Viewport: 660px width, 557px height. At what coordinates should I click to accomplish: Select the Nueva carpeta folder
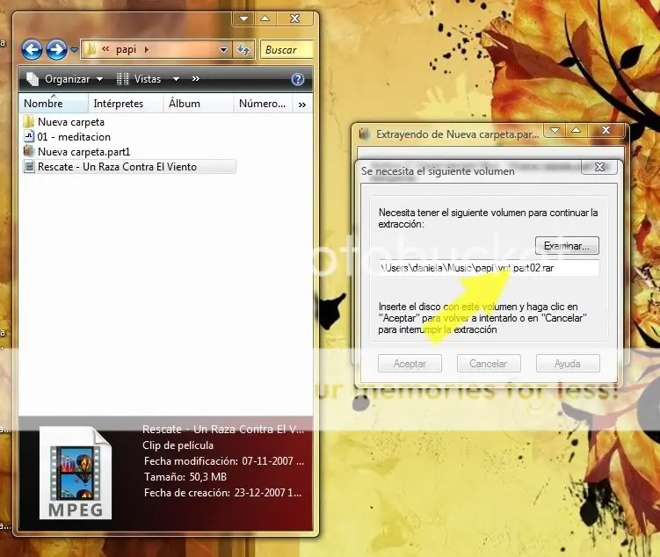coord(70,122)
